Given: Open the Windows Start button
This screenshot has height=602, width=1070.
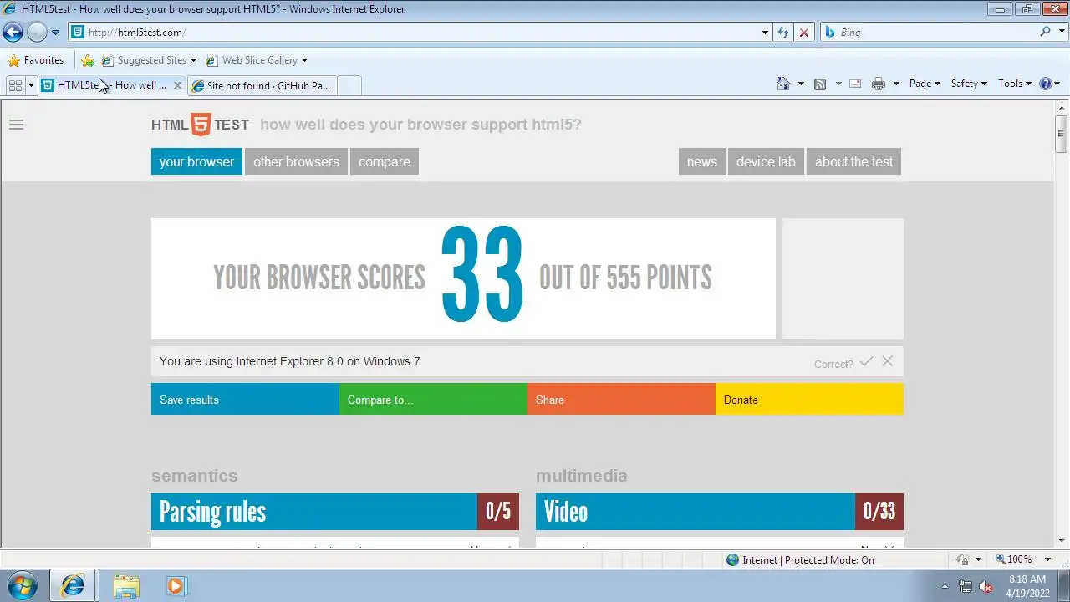Looking at the screenshot, I should (x=22, y=585).
